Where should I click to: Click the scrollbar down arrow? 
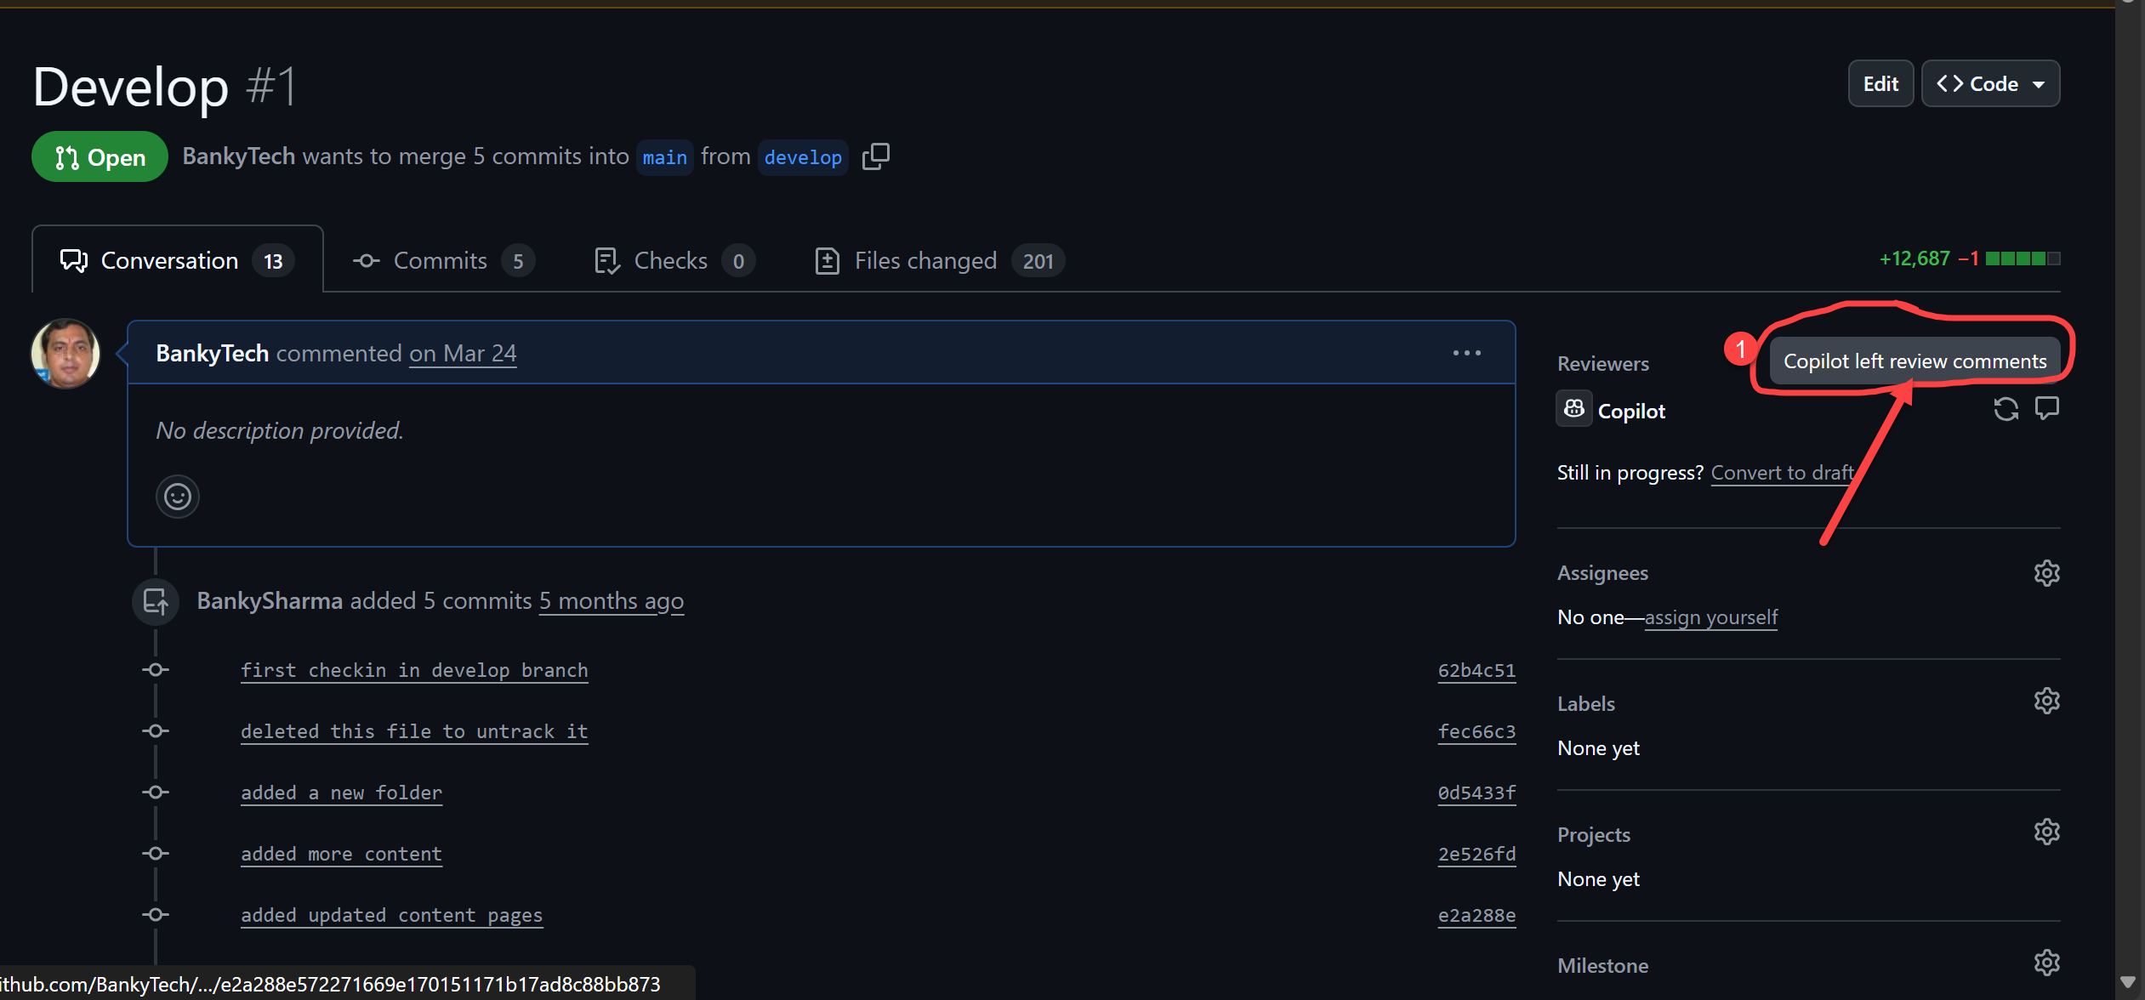pyautogui.click(x=2128, y=982)
